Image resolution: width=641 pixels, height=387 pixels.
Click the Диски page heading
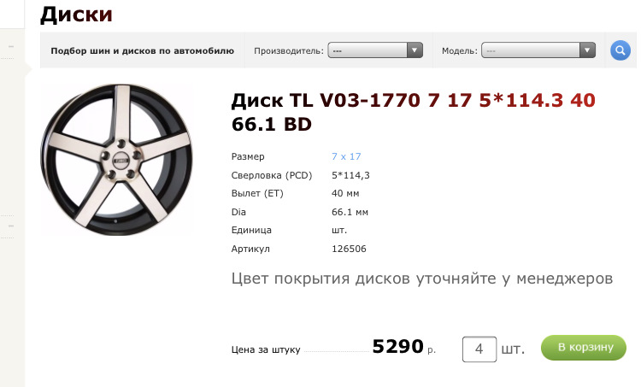click(x=76, y=15)
